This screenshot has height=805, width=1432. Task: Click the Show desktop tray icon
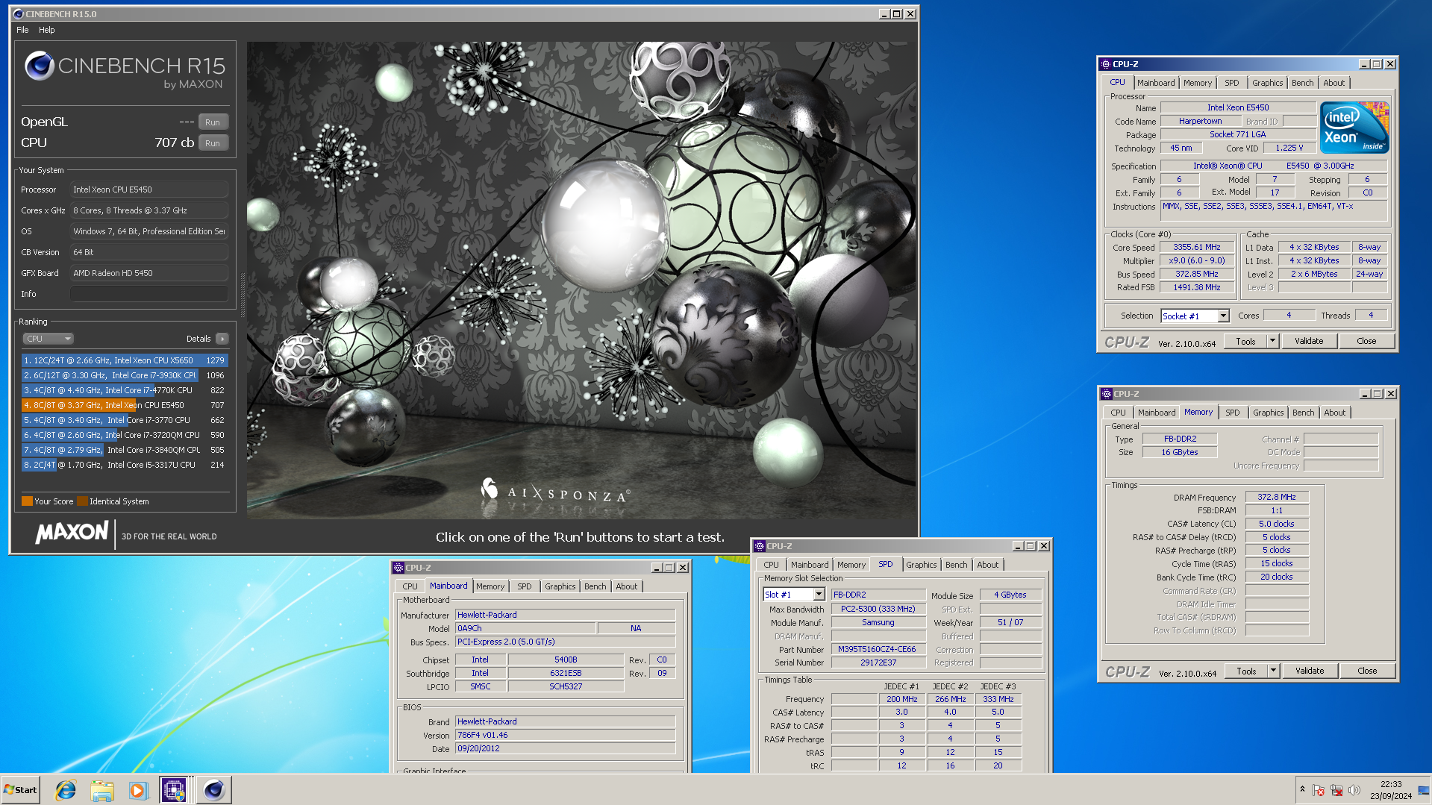(x=1424, y=790)
